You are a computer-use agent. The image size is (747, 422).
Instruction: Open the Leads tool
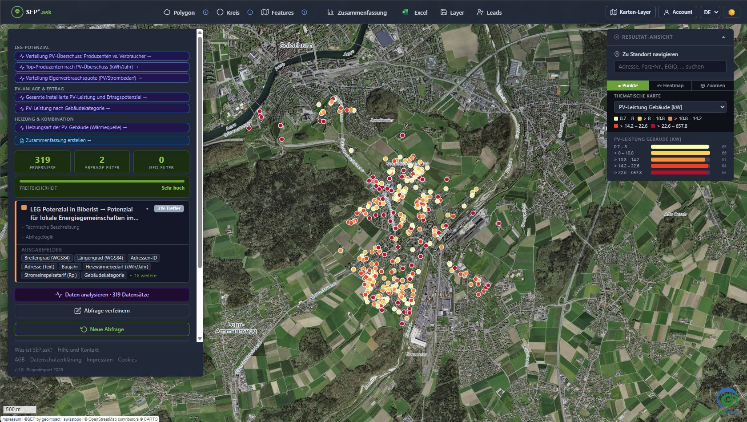(489, 12)
